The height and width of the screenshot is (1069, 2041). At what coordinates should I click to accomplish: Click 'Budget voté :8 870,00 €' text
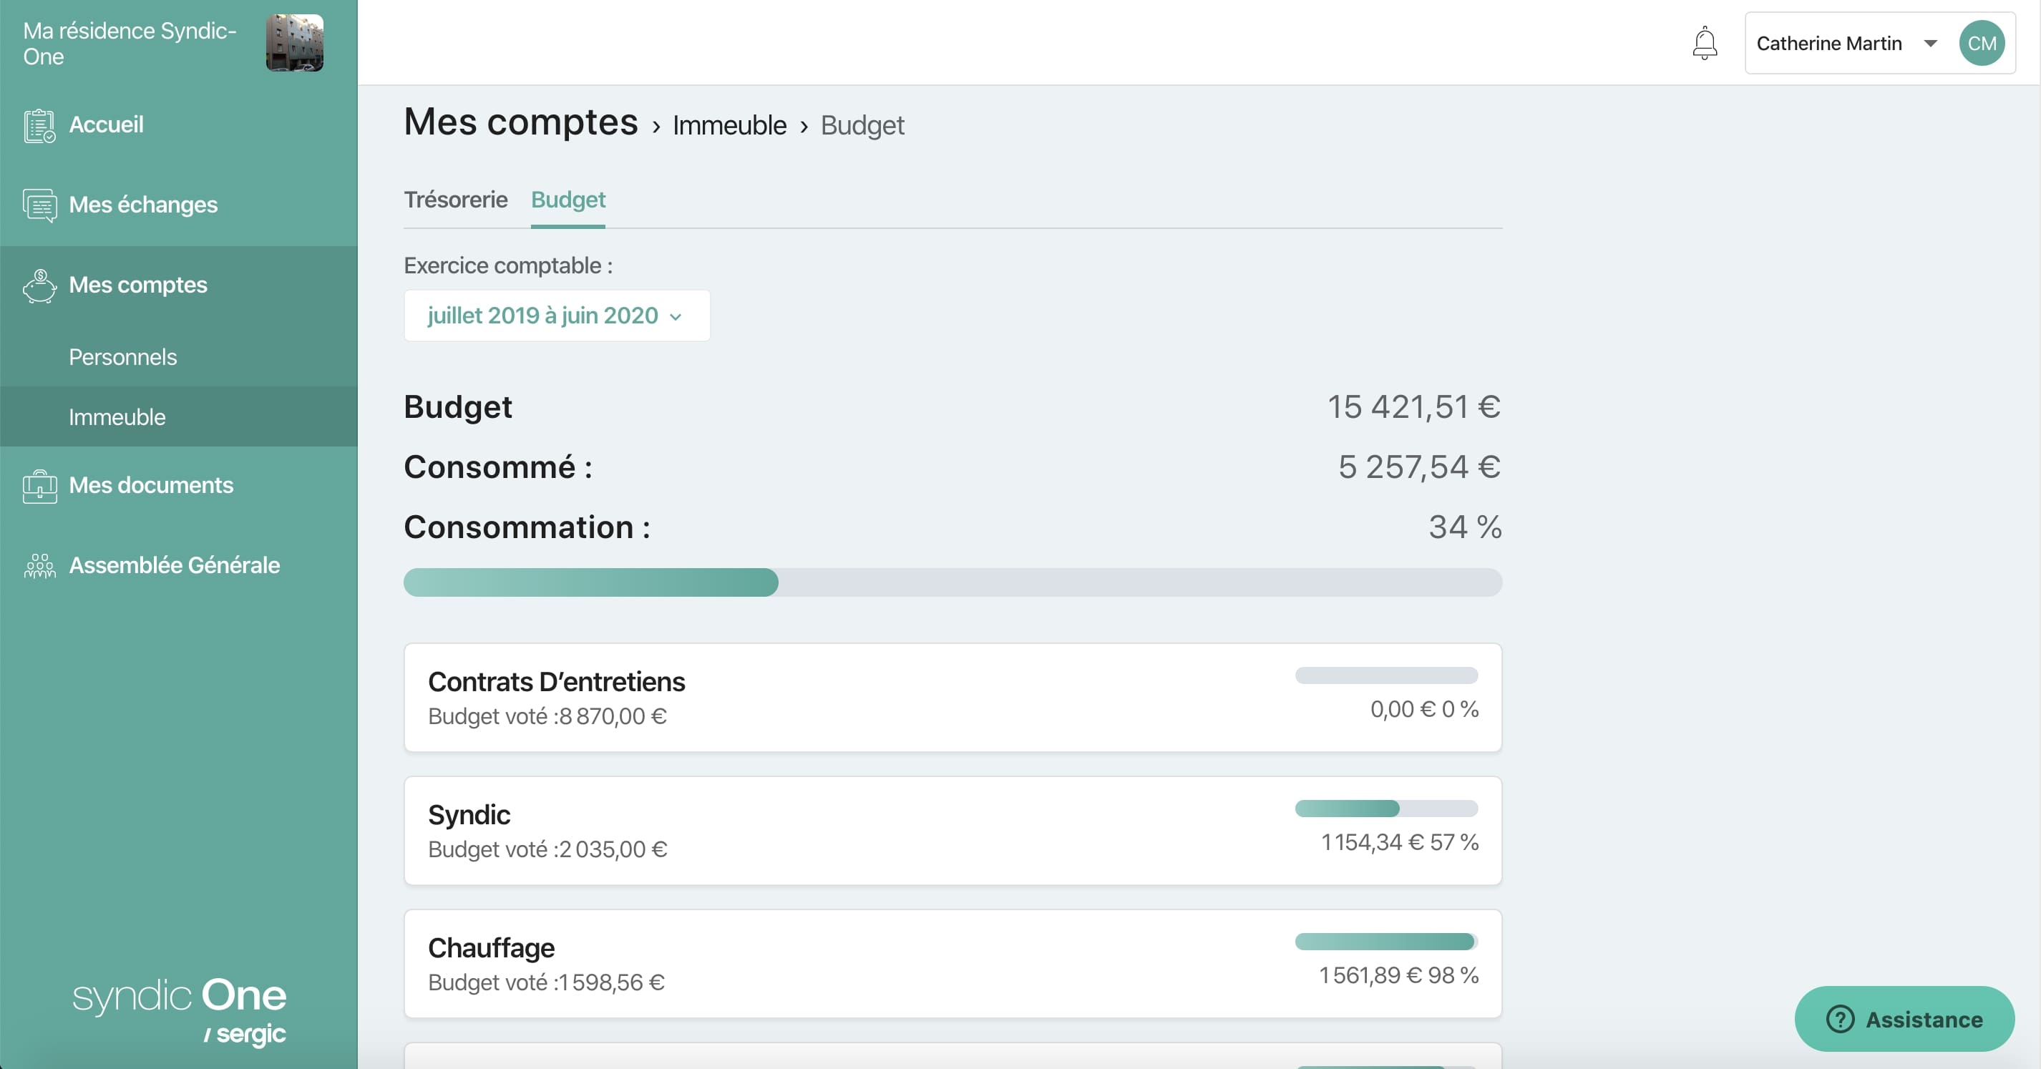547,716
